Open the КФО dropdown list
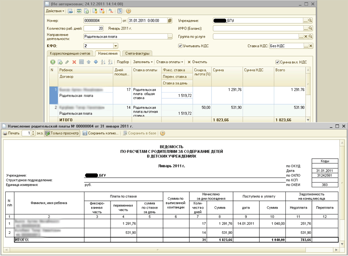 click(116, 46)
